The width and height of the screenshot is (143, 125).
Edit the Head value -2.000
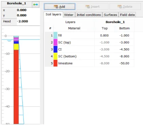pos(28,21)
